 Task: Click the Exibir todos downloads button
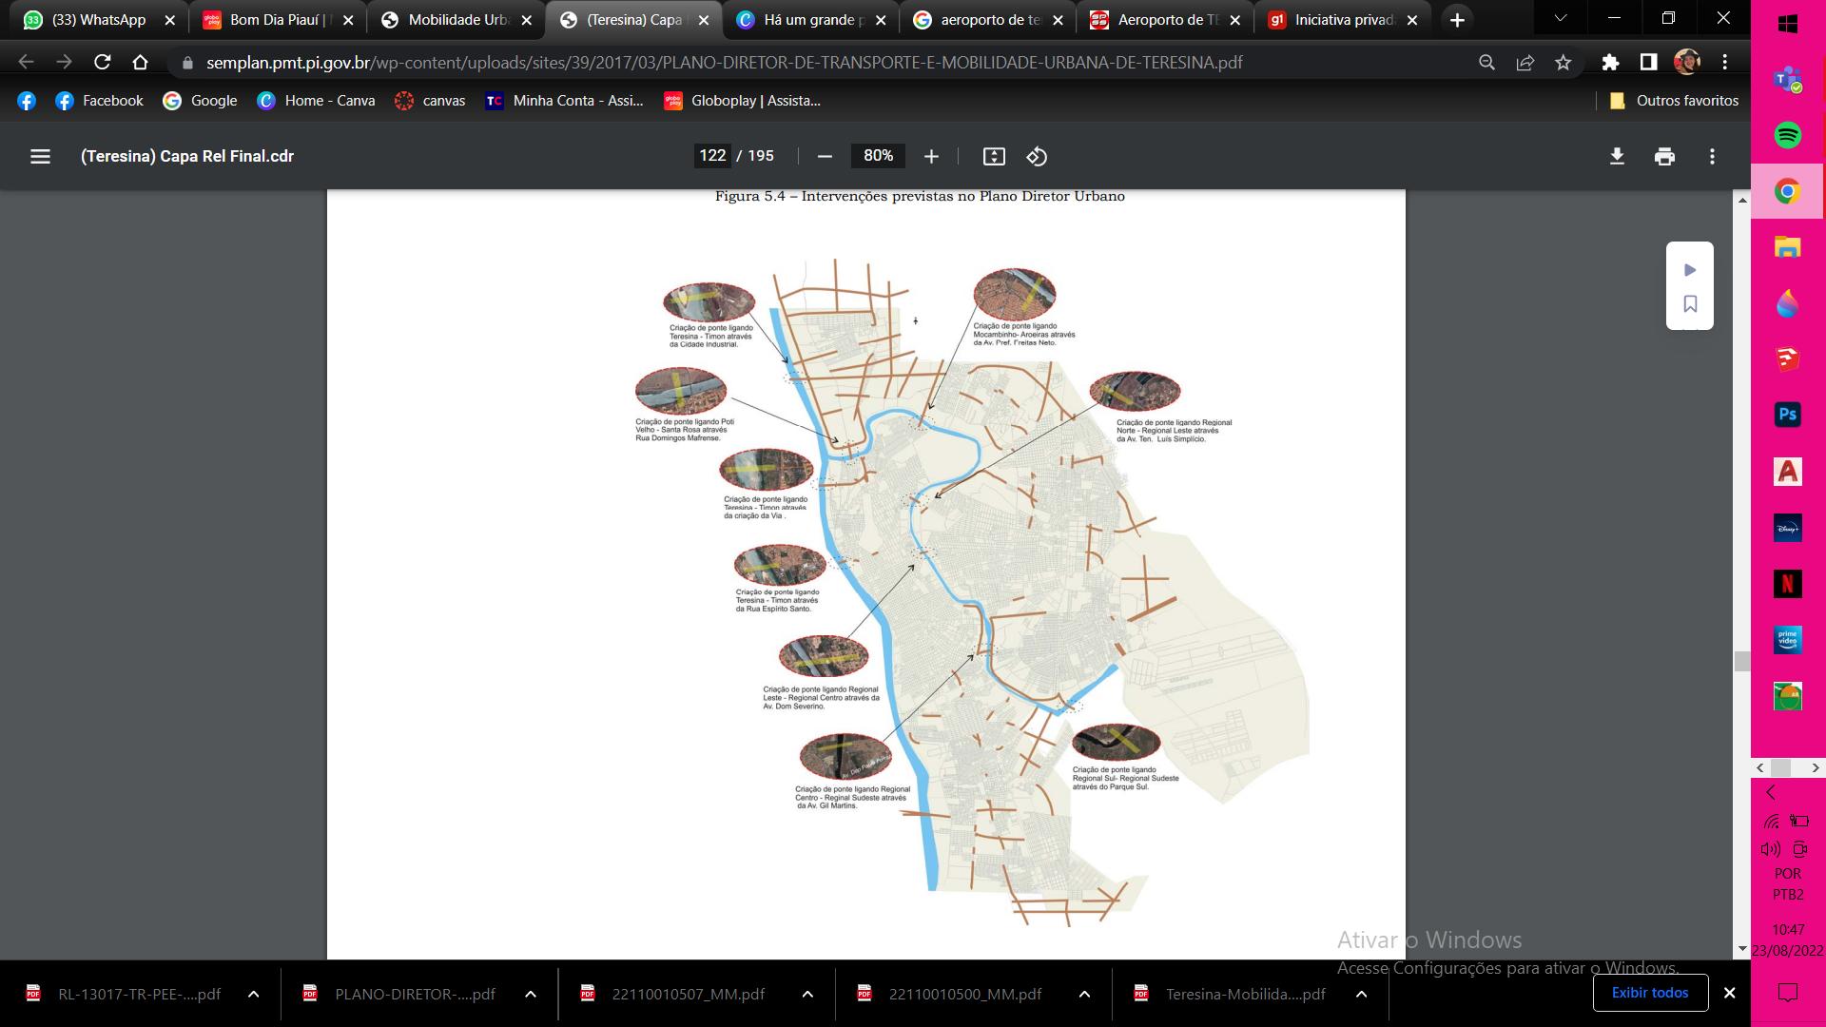click(1650, 993)
